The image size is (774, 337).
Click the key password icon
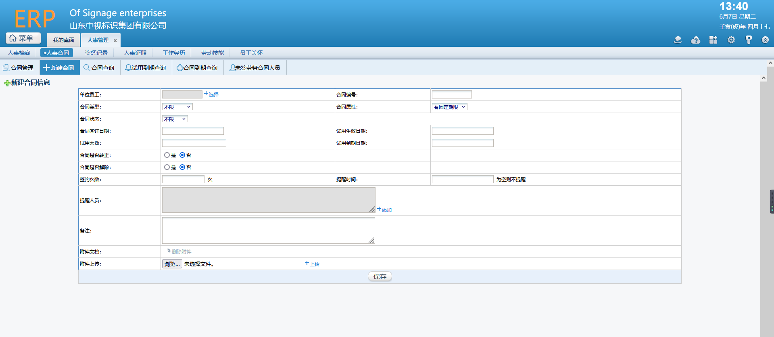pos(749,40)
